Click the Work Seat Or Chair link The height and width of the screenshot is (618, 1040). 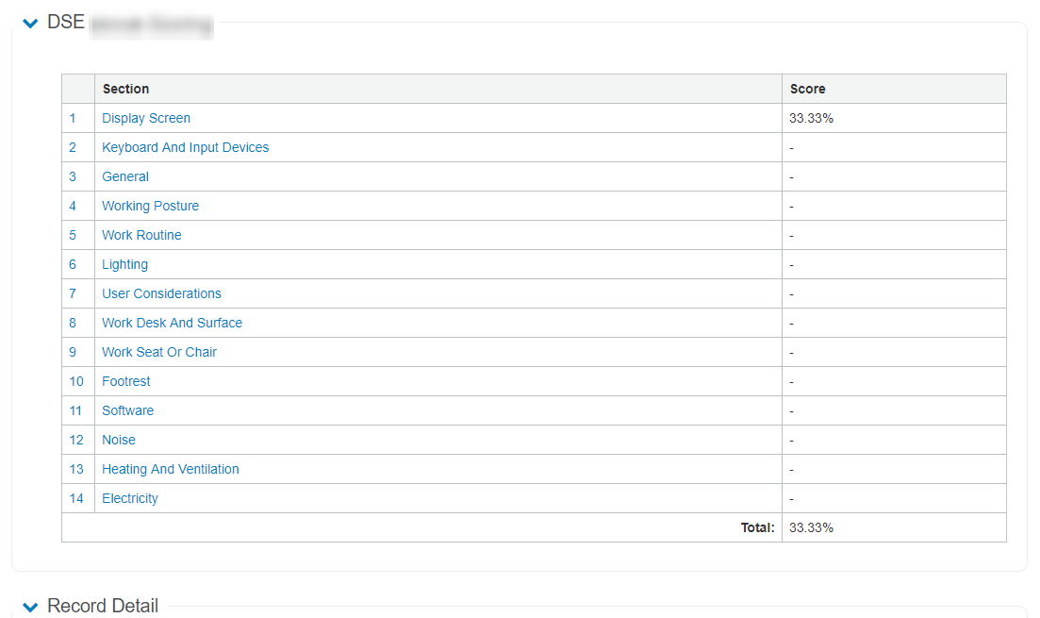click(158, 352)
